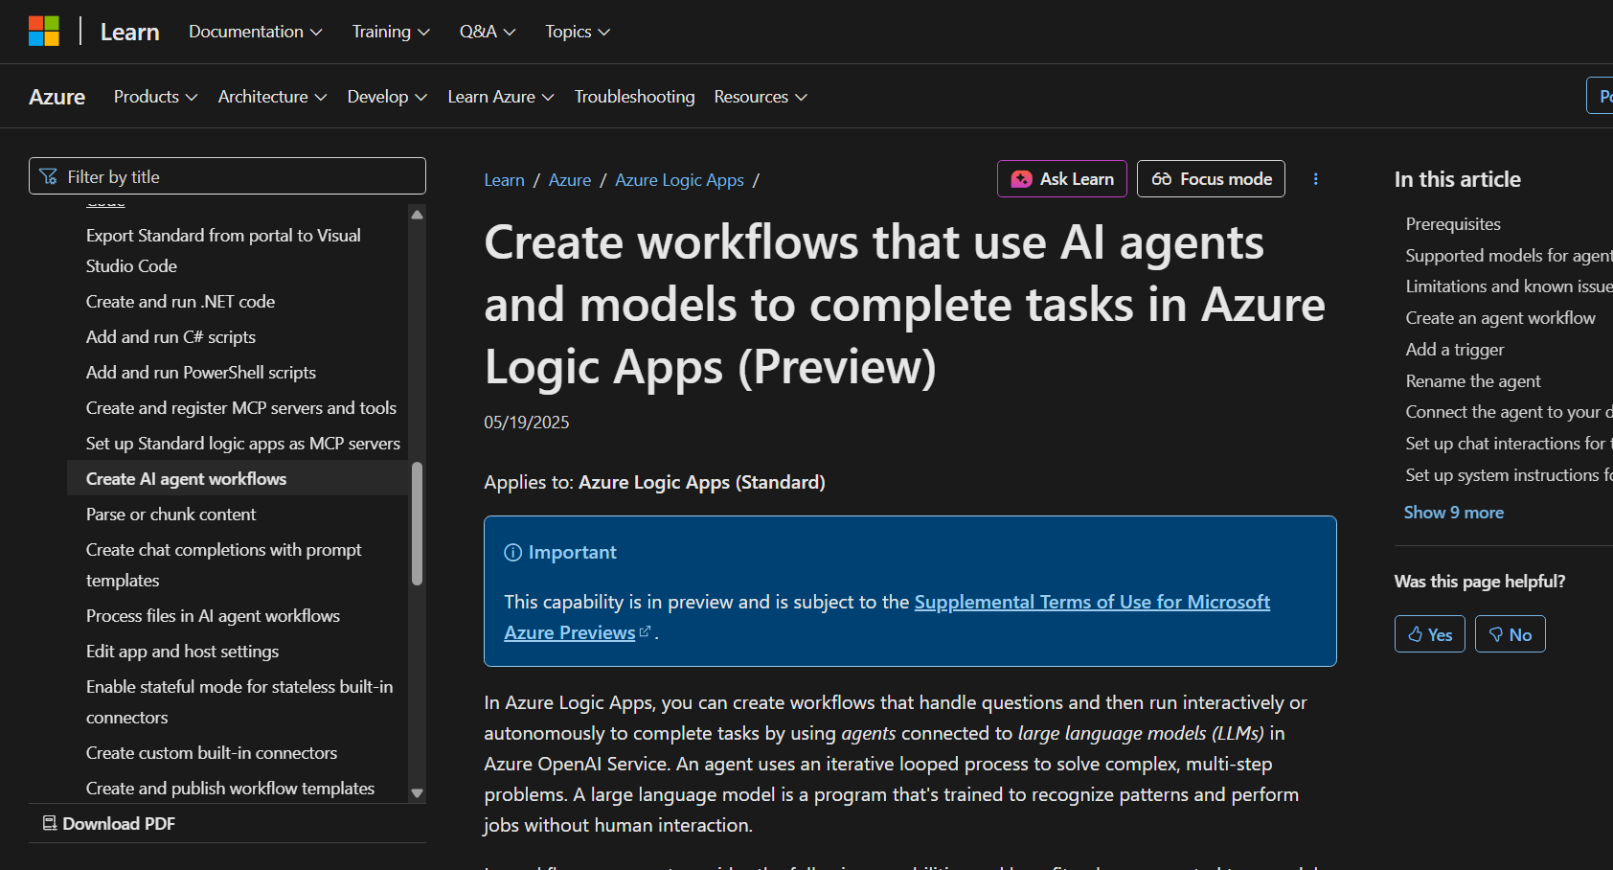Select Create AI agent workflows in the sidebar
This screenshot has height=870, width=1613.
[x=186, y=478]
